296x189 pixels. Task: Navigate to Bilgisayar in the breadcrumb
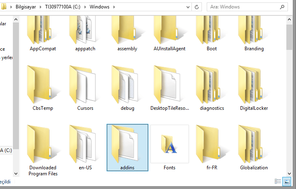click(27, 7)
